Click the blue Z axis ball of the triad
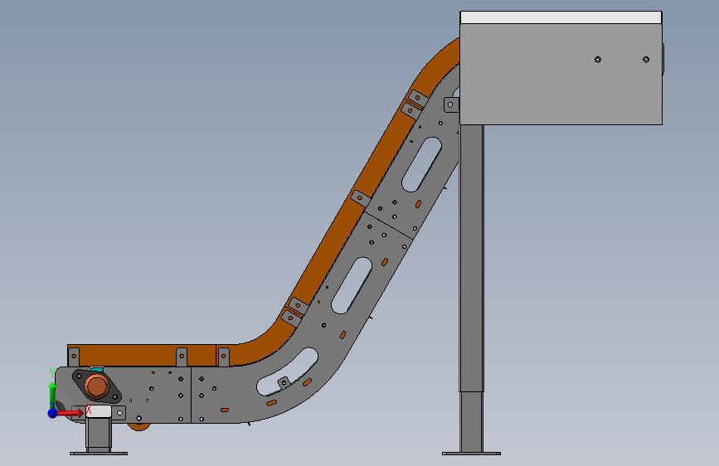This screenshot has width=719, height=466. click(53, 413)
